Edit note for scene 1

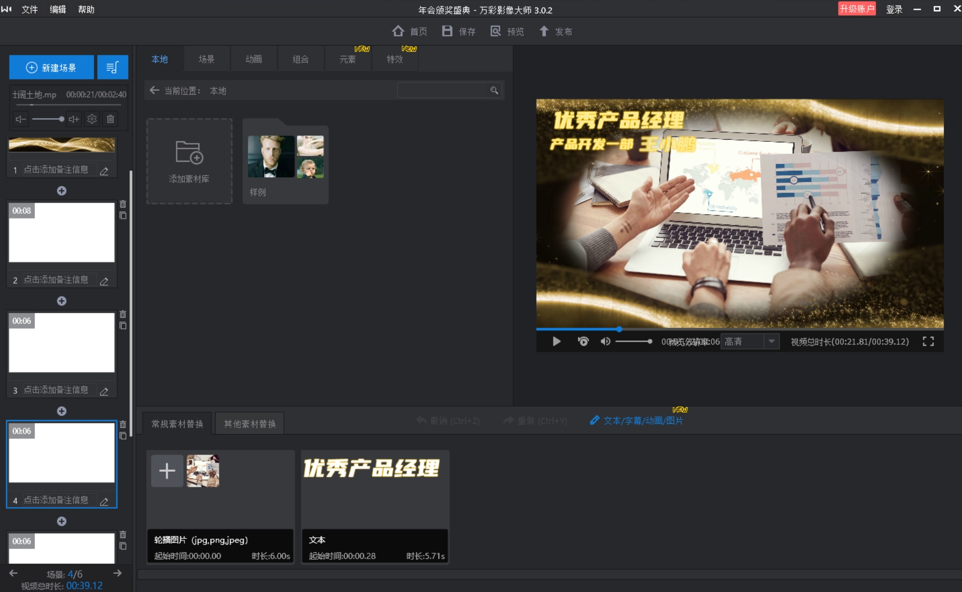click(104, 171)
